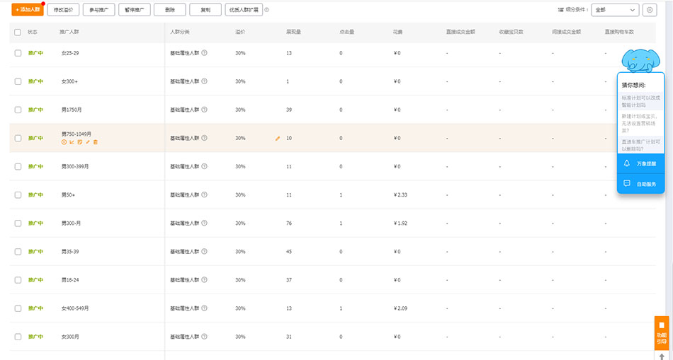Image resolution: width=673 pixels, height=360 pixels.
Task: Click the 万象提醒 bell tab
Action: tap(641, 163)
